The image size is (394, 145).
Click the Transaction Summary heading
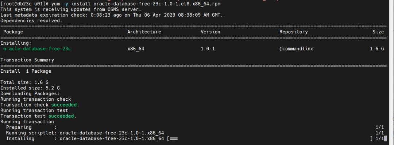27,60
